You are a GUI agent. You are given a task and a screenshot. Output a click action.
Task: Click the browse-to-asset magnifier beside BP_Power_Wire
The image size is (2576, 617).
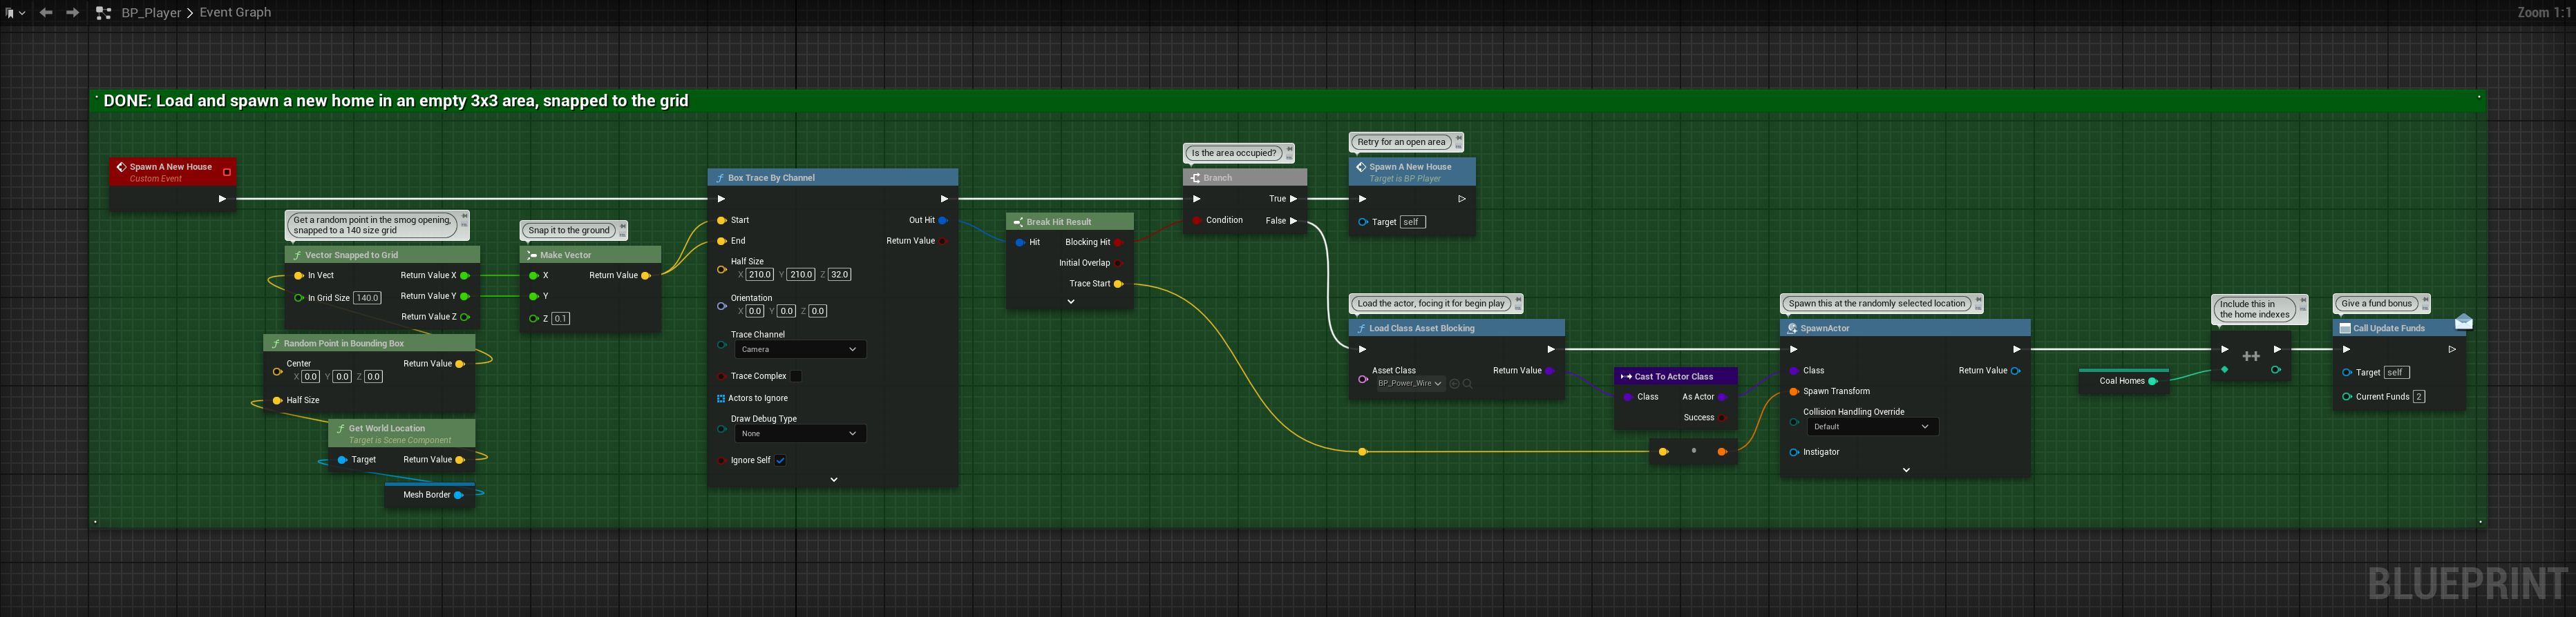(x=1467, y=383)
